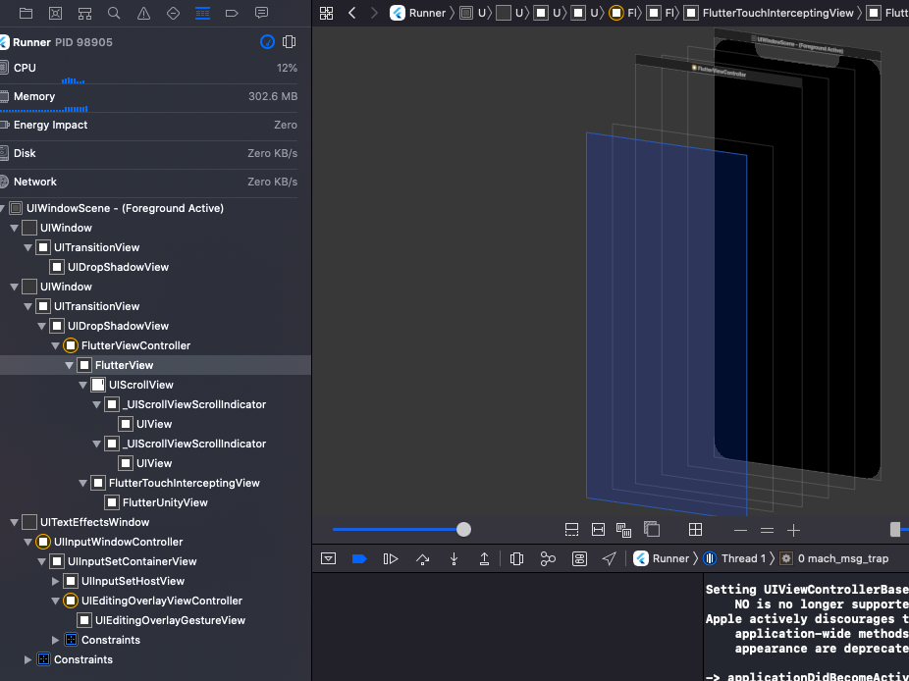Image resolution: width=909 pixels, height=681 pixels.
Task: Click the Continue program execution button
Action: tap(391, 558)
